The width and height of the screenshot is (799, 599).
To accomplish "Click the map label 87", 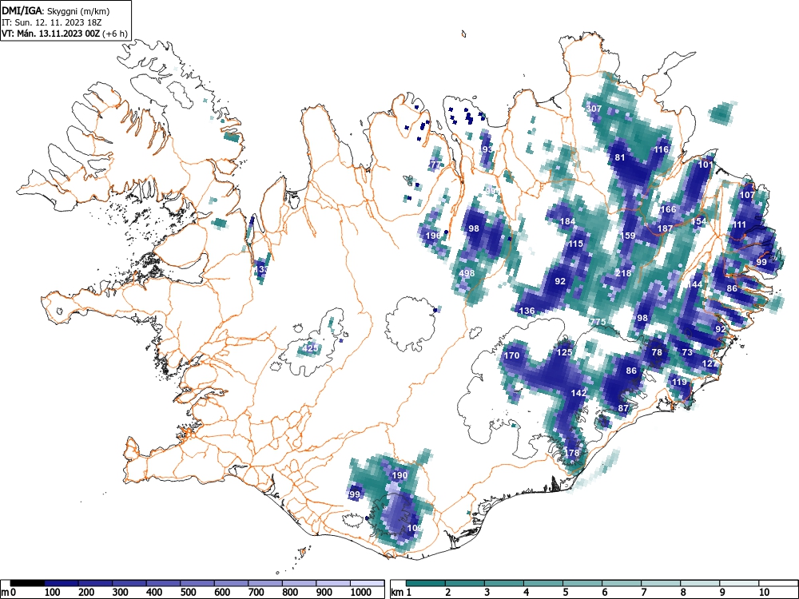I will pyautogui.click(x=623, y=408).
